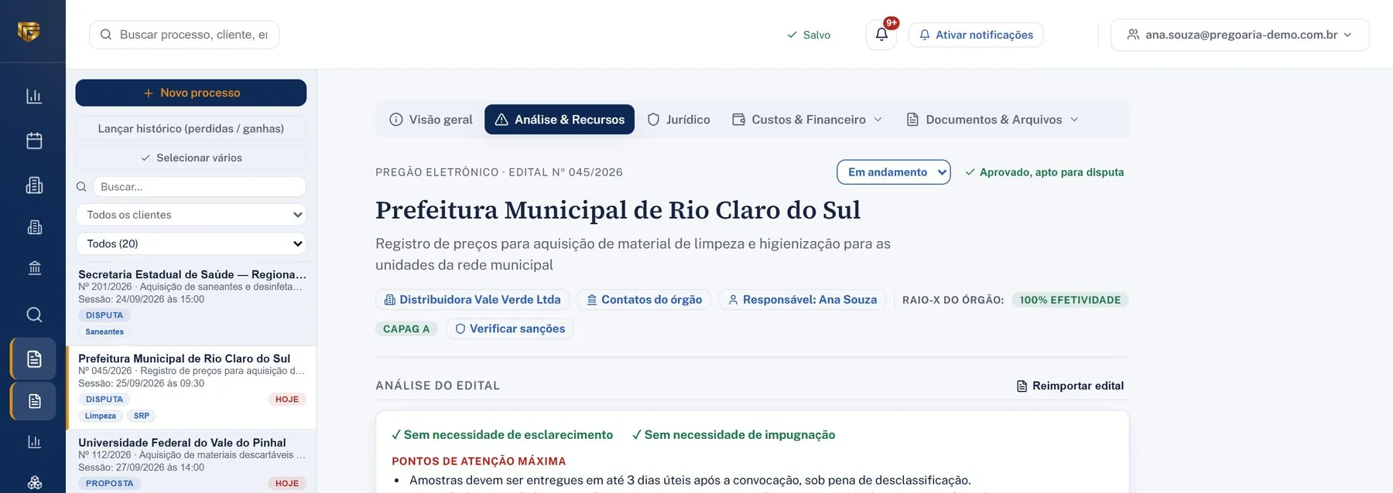The width and height of the screenshot is (1393, 493).
Task: Click Sem necessidade de impugnação
Action: point(734,435)
